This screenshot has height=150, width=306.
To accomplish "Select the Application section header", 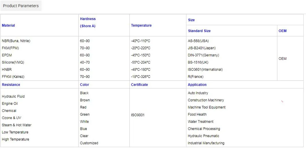I will [197, 85].
